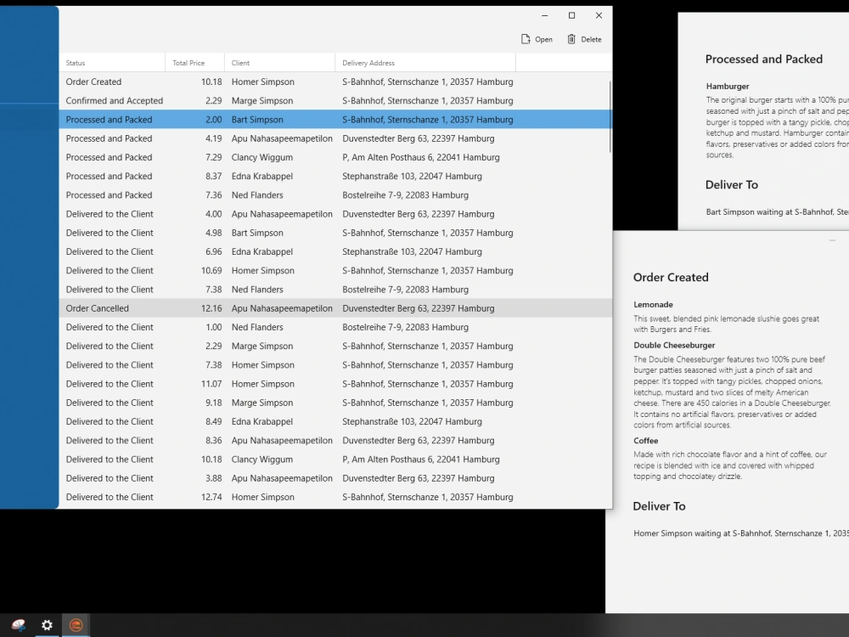Open the selected order
Screen dimensions: 849x637
click(x=537, y=38)
